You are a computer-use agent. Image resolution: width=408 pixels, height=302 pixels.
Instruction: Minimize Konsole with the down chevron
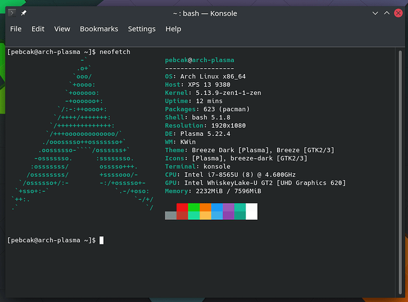point(375,13)
